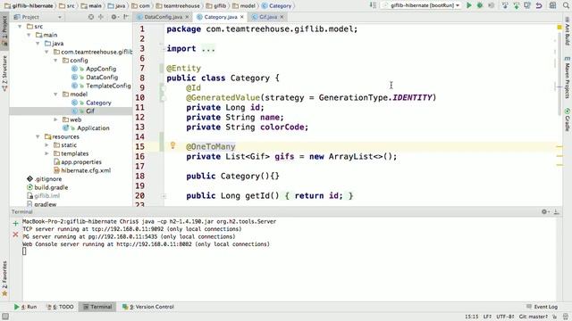The image size is (572, 321).
Task: Open the 4: Run tool window
Action: tap(26, 307)
